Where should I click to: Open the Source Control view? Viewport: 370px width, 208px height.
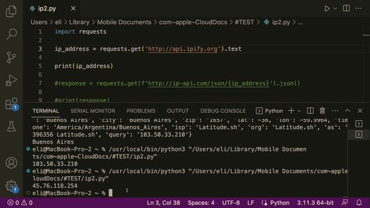click(x=11, y=58)
